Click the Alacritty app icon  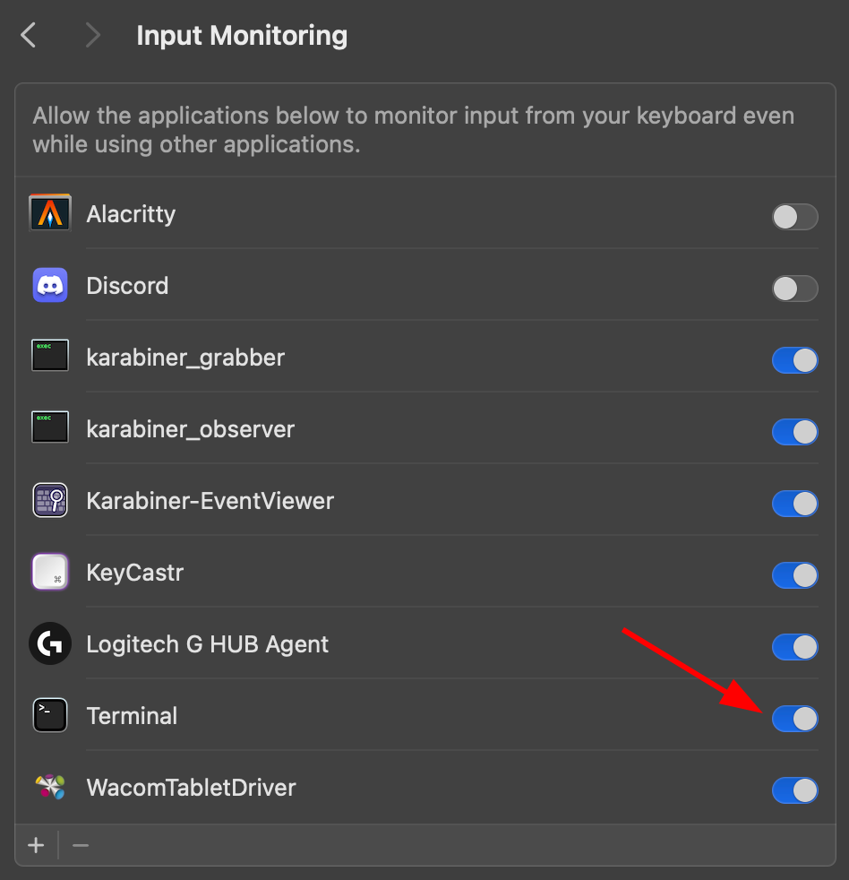(x=50, y=213)
